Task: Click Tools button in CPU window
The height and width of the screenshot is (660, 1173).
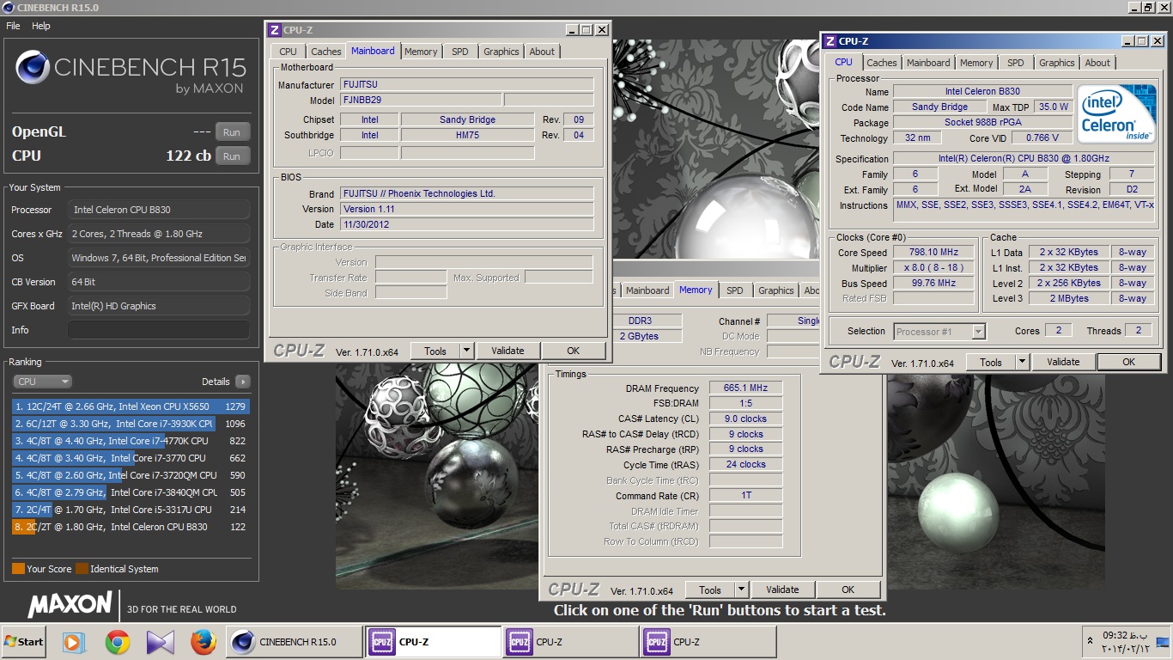Action: pyautogui.click(x=991, y=363)
